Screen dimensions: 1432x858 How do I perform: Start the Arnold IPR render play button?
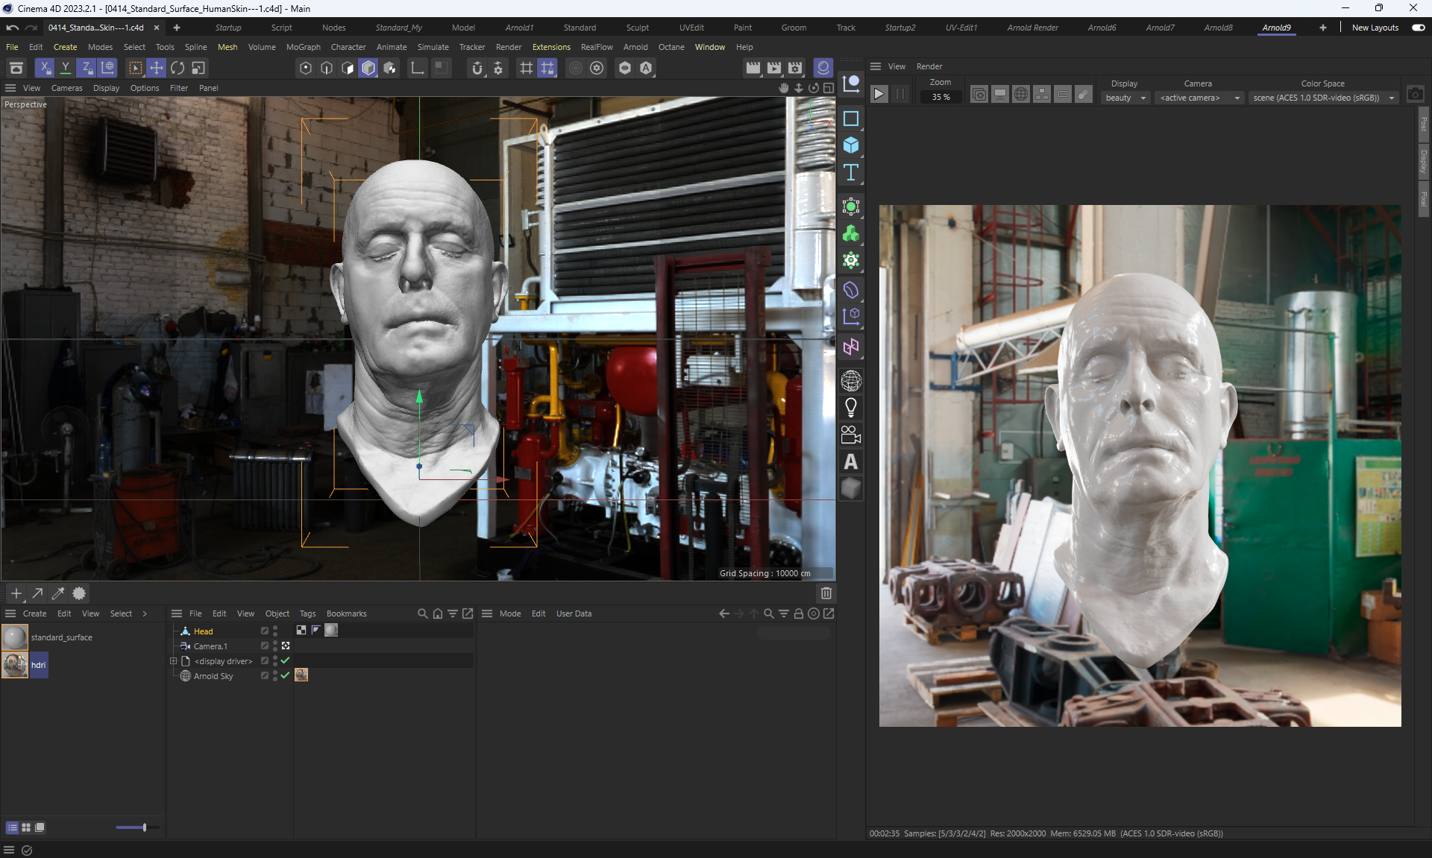point(879,95)
